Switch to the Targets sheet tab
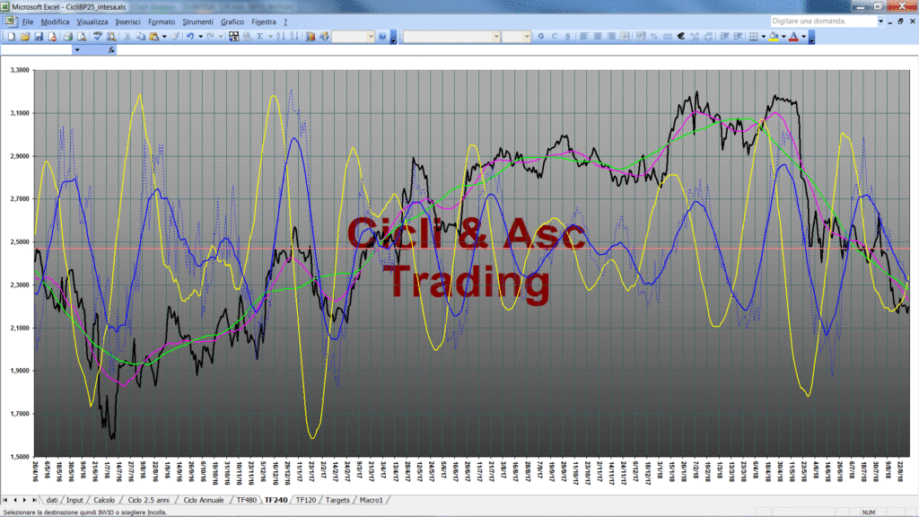The height and width of the screenshot is (517, 919). [337, 500]
